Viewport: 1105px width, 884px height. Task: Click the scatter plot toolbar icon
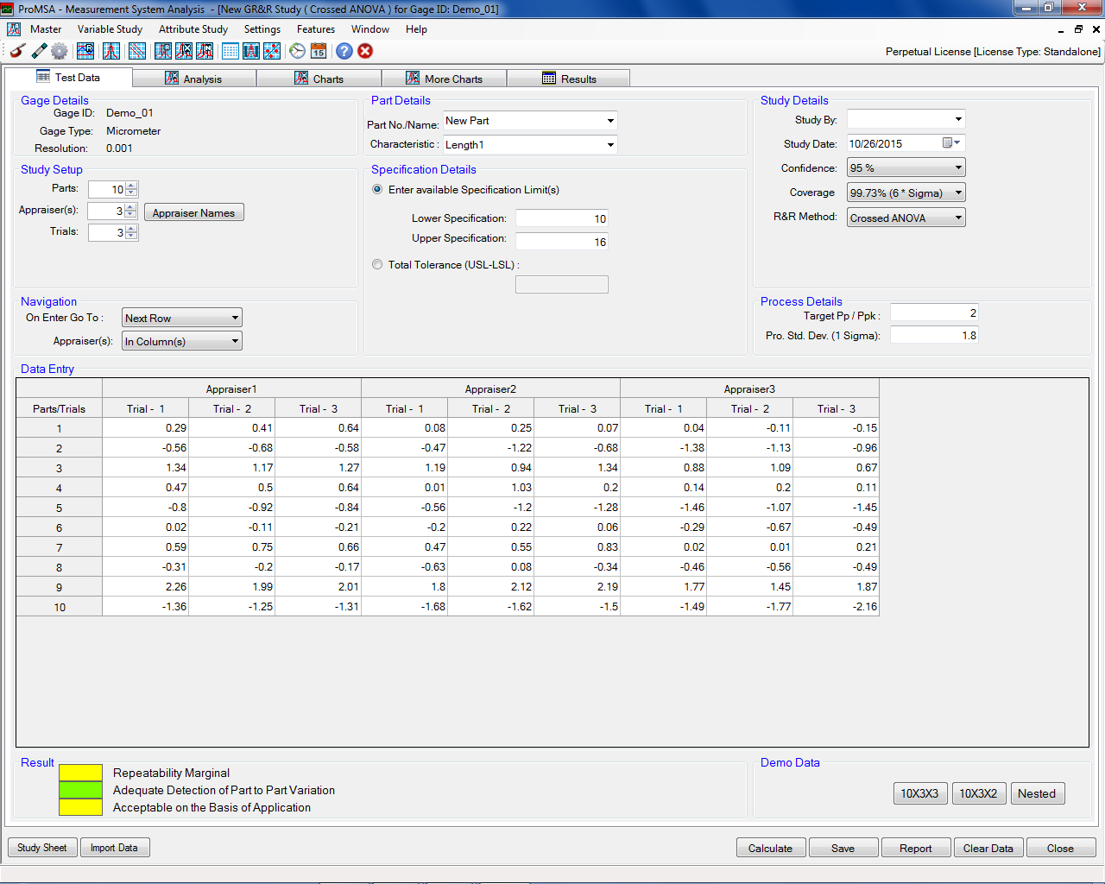coord(272,51)
